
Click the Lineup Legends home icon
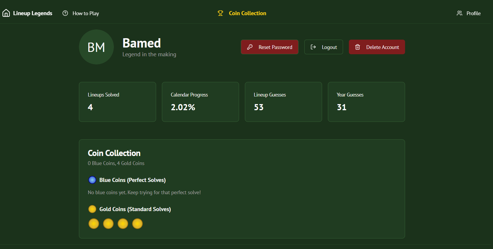[x=6, y=13]
